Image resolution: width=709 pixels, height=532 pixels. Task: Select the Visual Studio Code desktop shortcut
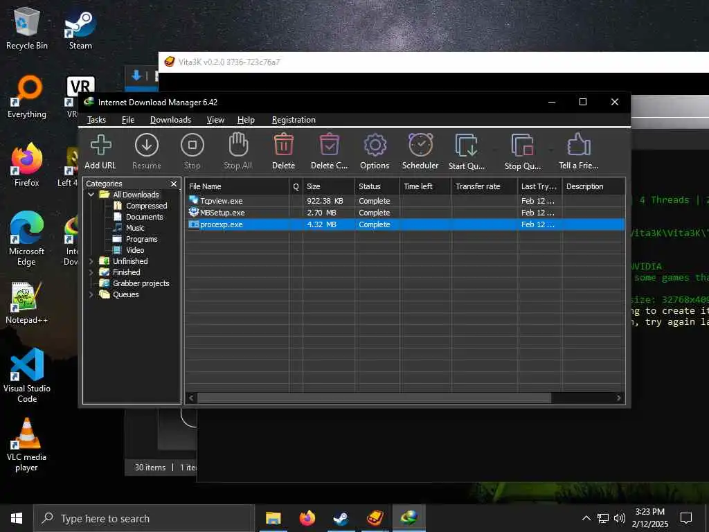point(27,375)
